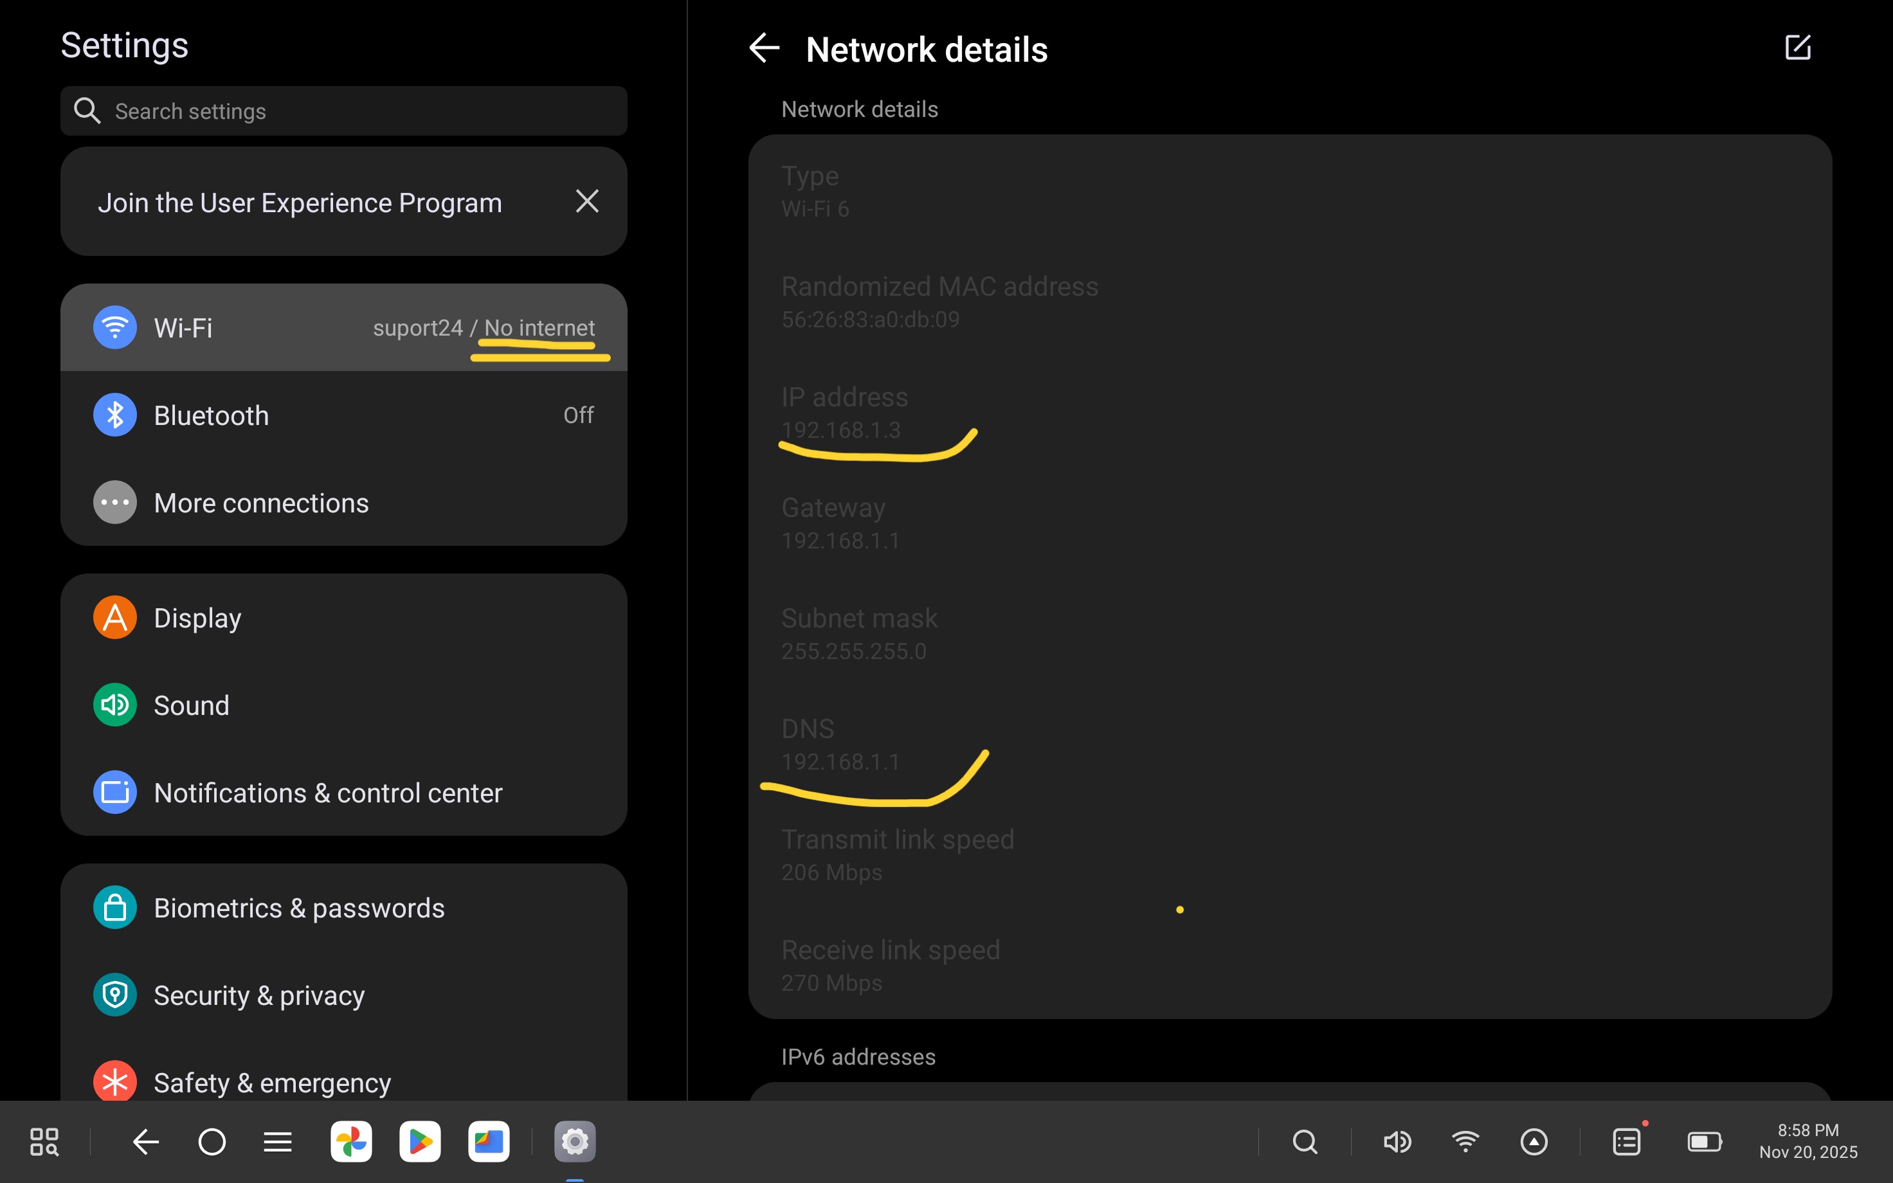
Task: Select Transmit link speed 206 Mbps
Action: click(x=1289, y=854)
